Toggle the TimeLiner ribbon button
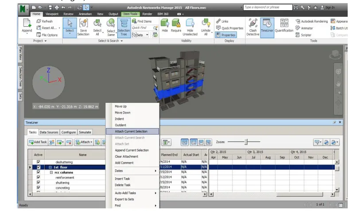The height and width of the screenshot is (211, 349). (267, 28)
